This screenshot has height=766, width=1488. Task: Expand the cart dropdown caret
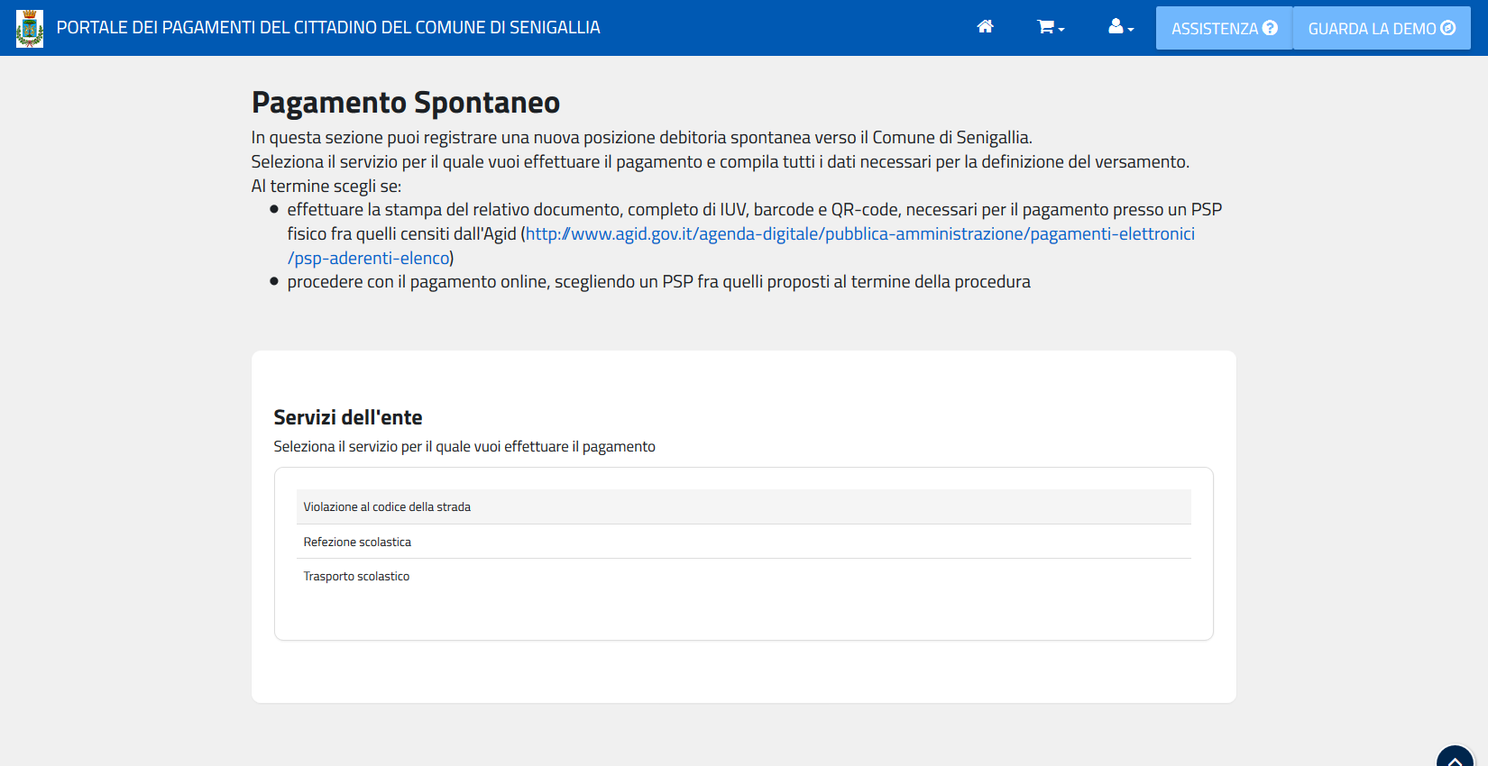point(1061,30)
